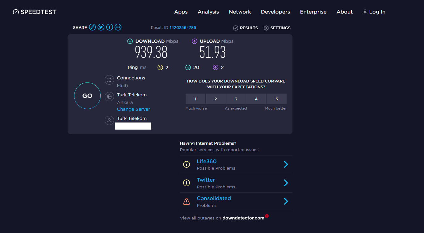Open more share options ellipsis icon

point(118,27)
